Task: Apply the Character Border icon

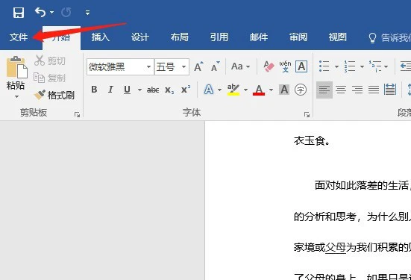Action: 301,66
